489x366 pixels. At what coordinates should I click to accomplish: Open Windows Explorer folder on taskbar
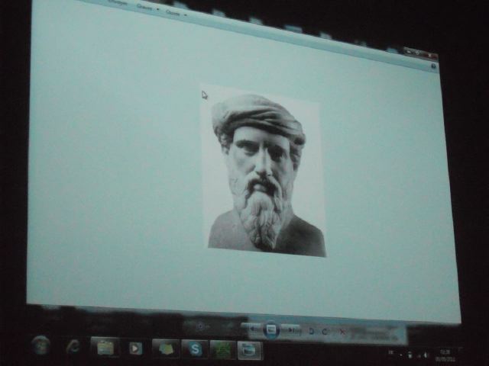coord(105,347)
